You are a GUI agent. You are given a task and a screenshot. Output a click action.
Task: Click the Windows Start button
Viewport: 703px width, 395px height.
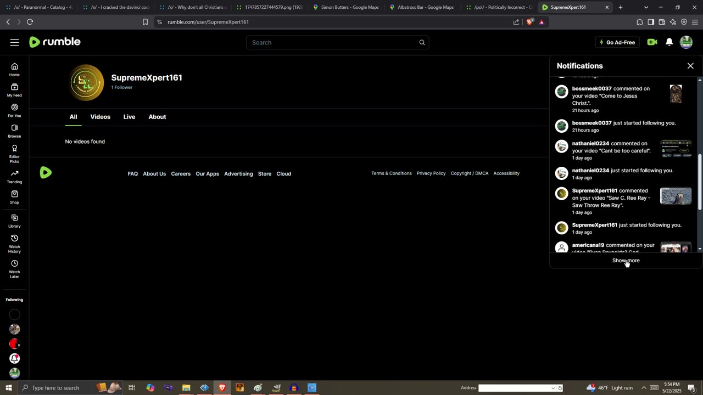point(8,388)
